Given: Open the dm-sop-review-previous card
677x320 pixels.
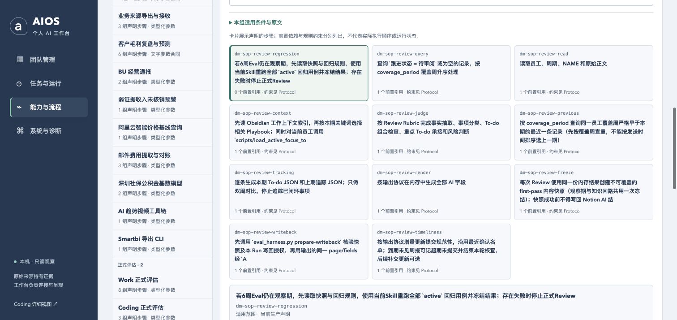Looking at the screenshot, I should point(583,133).
